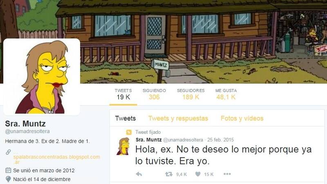This screenshot has width=327, height=184.
Task: Switch to Tweets y respuestas tab
Action: (x=178, y=118)
